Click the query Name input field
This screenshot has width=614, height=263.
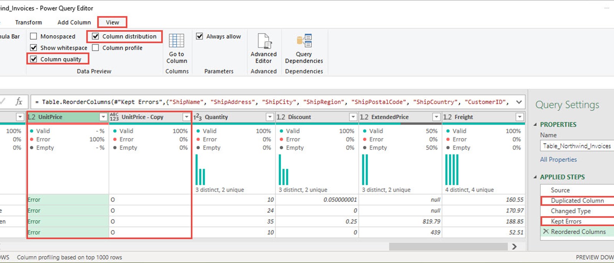coord(576,146)
